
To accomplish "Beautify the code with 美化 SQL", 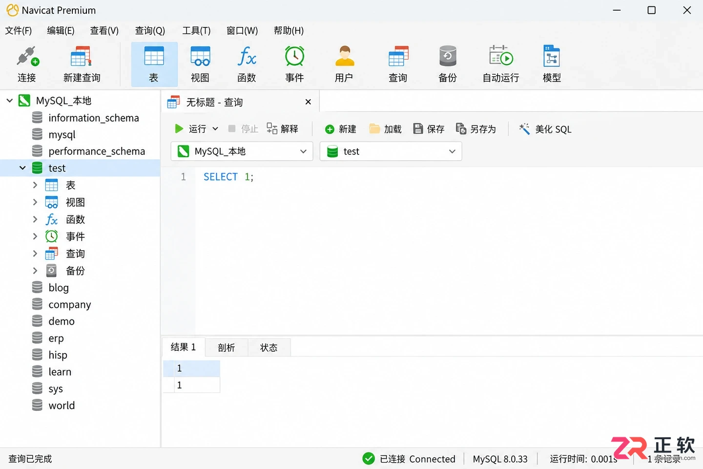I will [545, 129].
